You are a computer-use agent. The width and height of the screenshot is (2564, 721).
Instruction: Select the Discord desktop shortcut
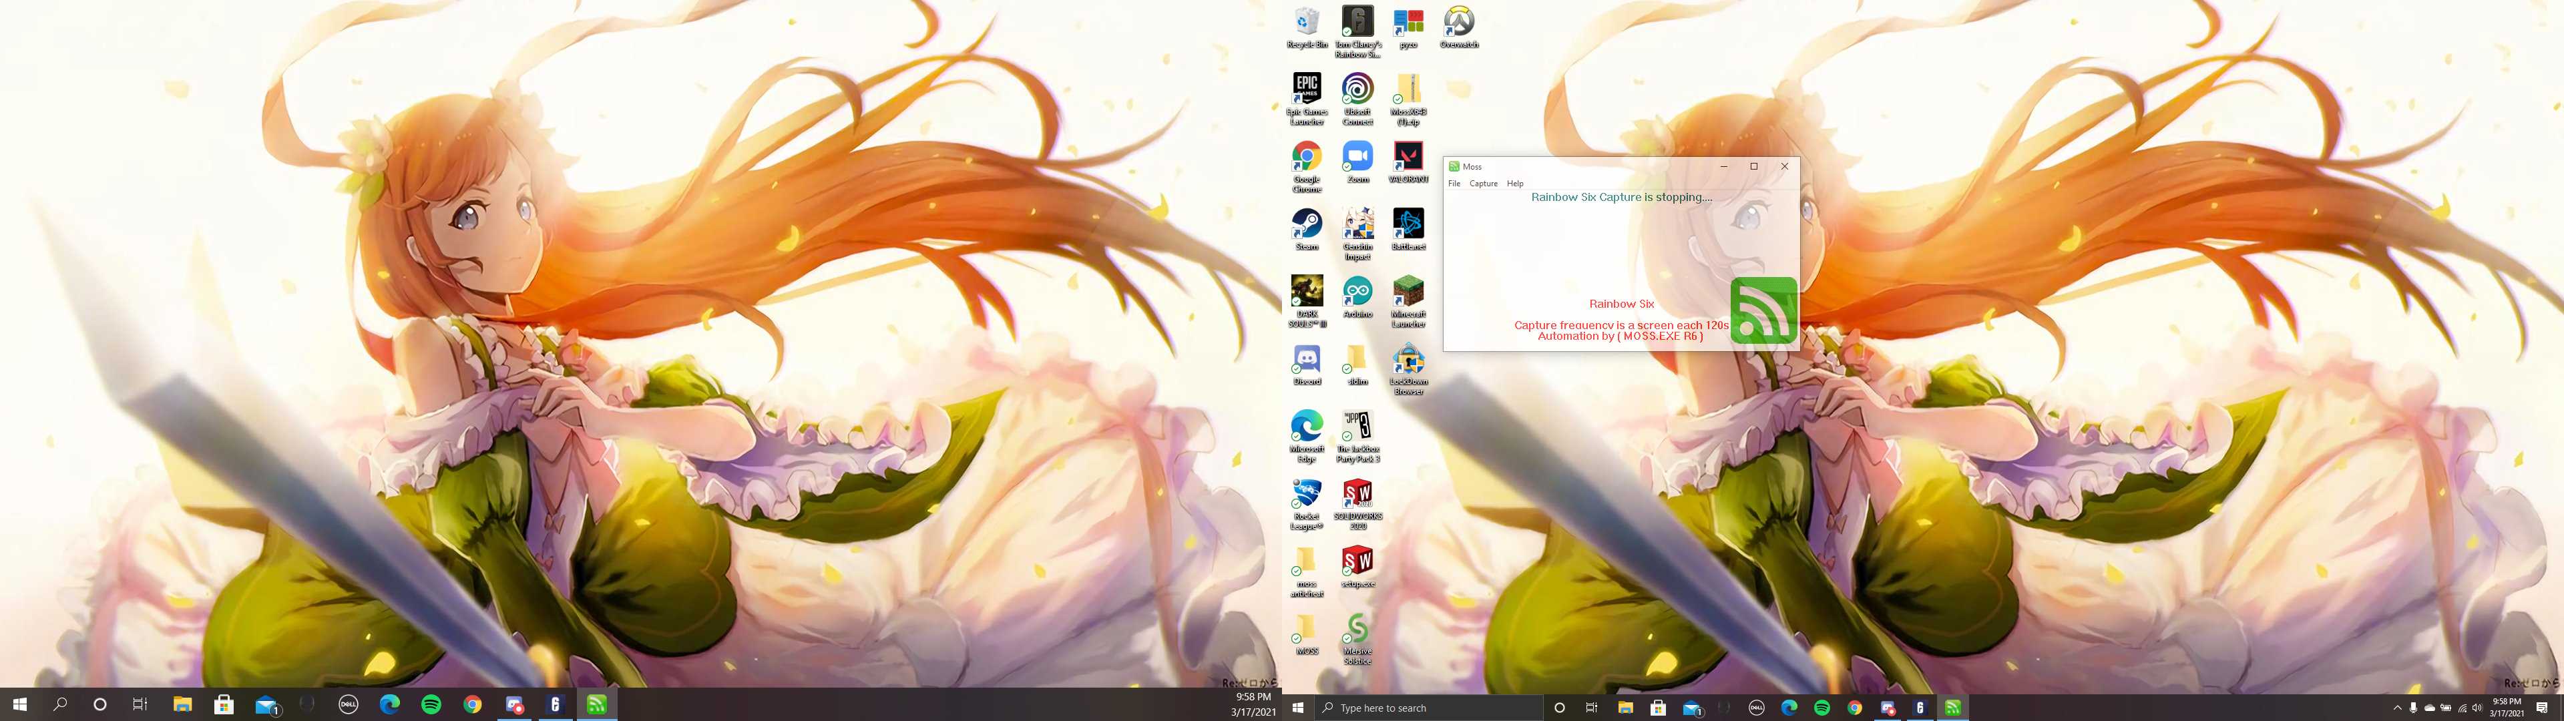pos(1307,365)
